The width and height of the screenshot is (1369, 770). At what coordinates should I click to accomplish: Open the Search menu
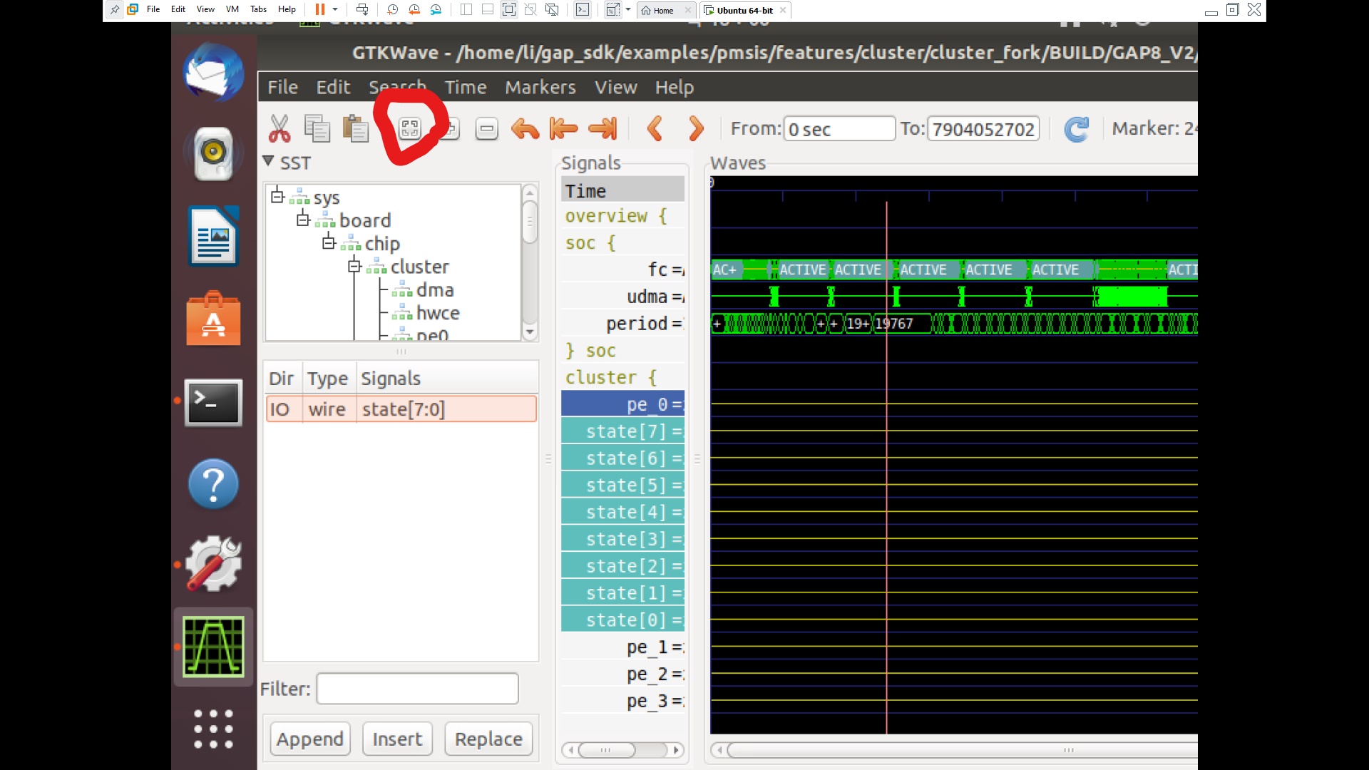point(398,86)
